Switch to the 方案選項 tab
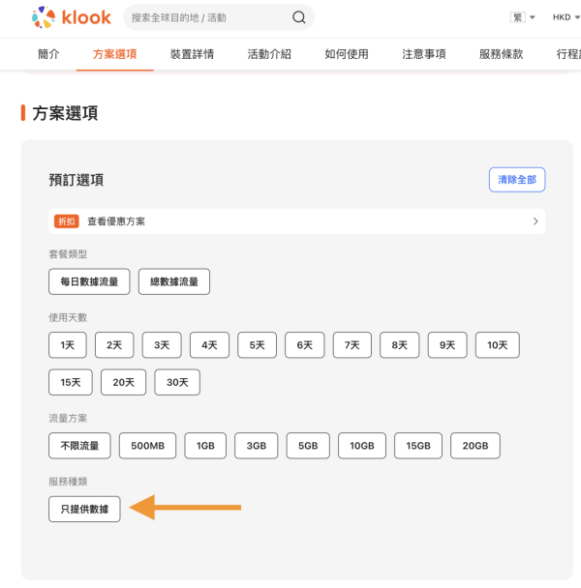 click(115, 54)
